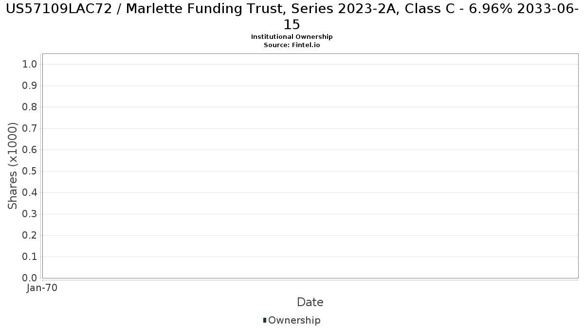The image size is (584, 328).
Task: Click the Jan-70 x-axis tick label
Action: coord(42,288)
